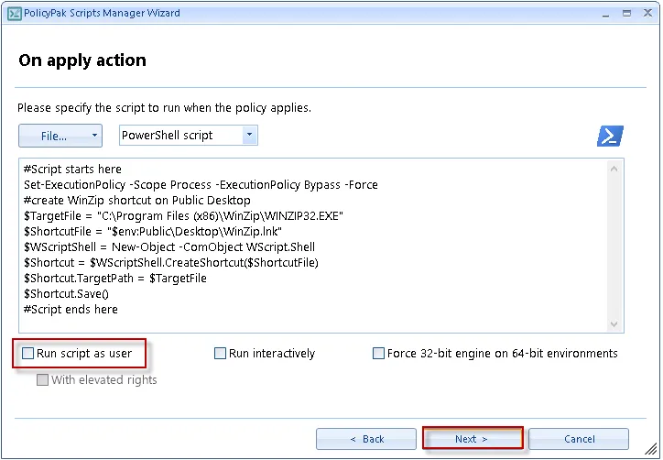Click the script editor's vertical scrollbar track
This screenshot has height=460, width=663.
(x=616, y=246)
